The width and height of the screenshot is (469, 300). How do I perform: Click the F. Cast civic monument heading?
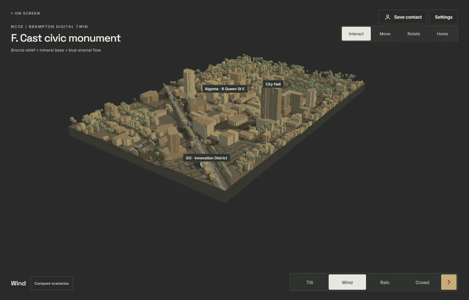point(66,38)
